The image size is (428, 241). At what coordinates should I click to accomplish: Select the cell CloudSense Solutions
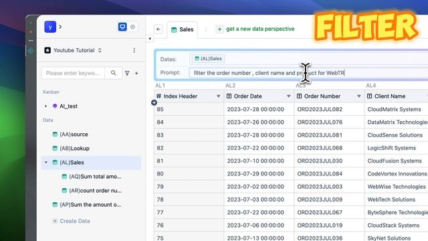(x=397, y=135)
